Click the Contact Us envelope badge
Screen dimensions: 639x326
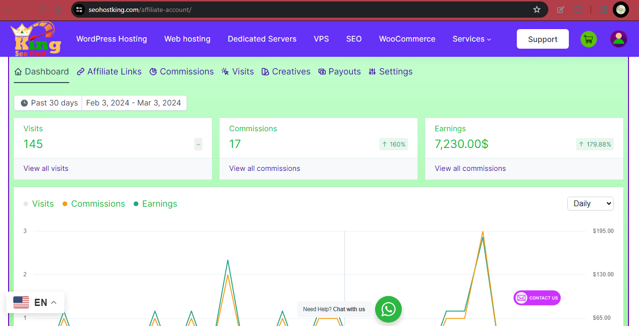coord(537,298)
